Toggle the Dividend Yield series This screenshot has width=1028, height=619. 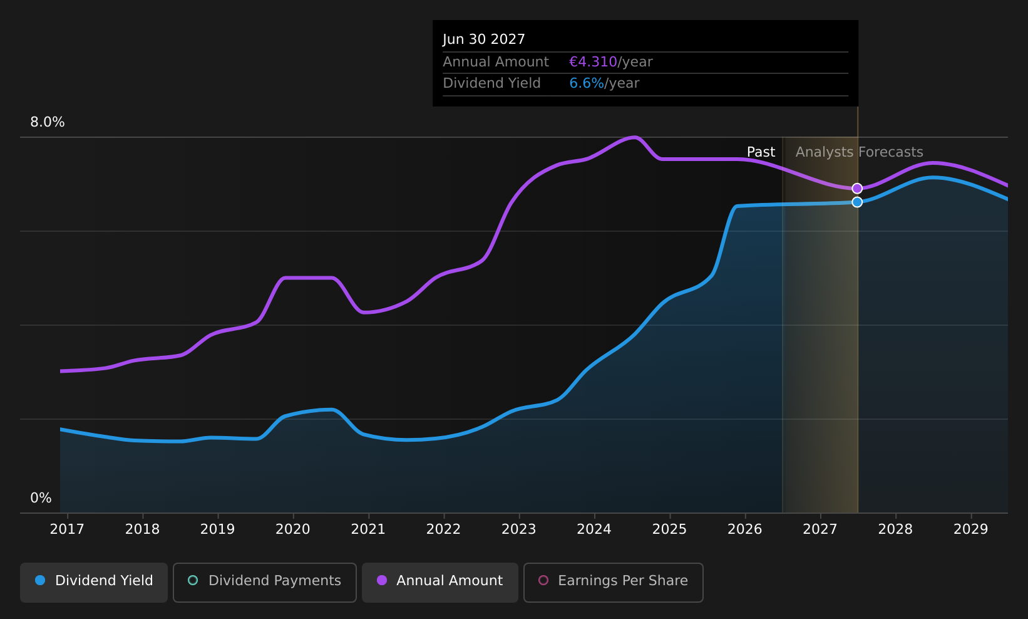94,582
